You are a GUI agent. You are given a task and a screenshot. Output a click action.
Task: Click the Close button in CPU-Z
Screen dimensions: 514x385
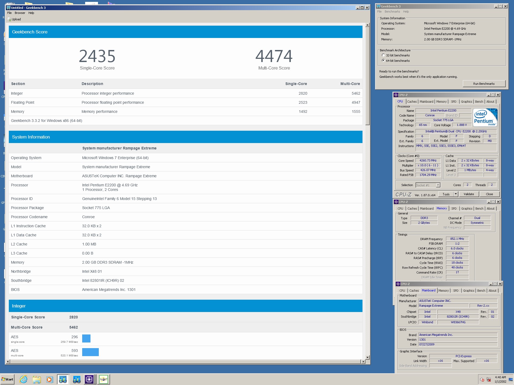point(489,194)
